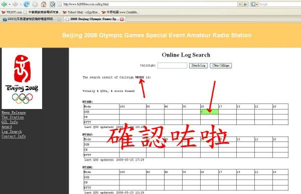Screen dimensions: 301x194
Task: Reload the page with the blue Refresh icon
Action: (26, 4)
